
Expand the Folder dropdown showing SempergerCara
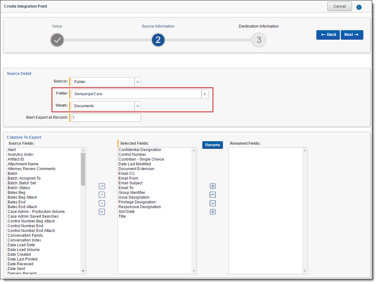(x=205, y=94)
